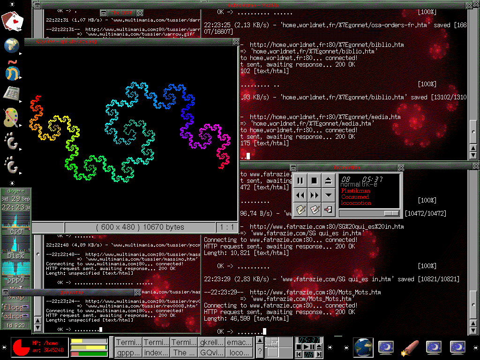Eject the CD in the locomotion player
Viewport: 480px width, 360px height.
coord(329,180)
